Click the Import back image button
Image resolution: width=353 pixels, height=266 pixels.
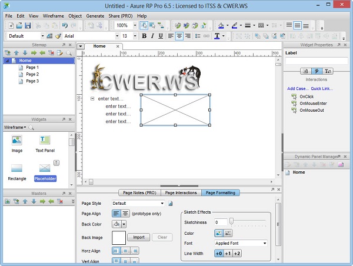coord(139,237)
